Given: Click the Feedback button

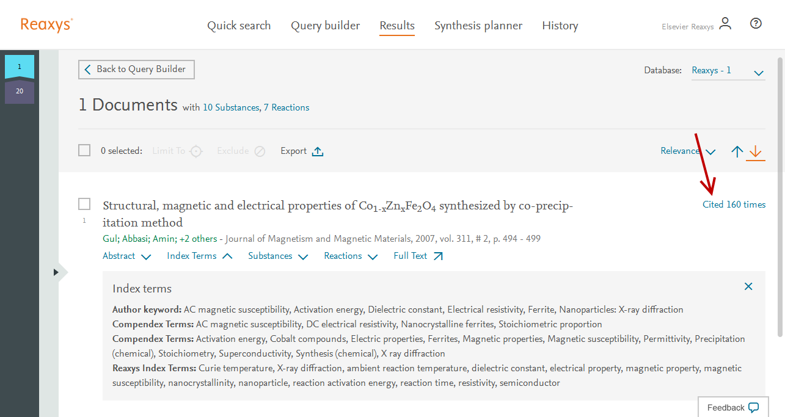Looking at the screenshot, I should pyautogui.click(x=732, y=407).
